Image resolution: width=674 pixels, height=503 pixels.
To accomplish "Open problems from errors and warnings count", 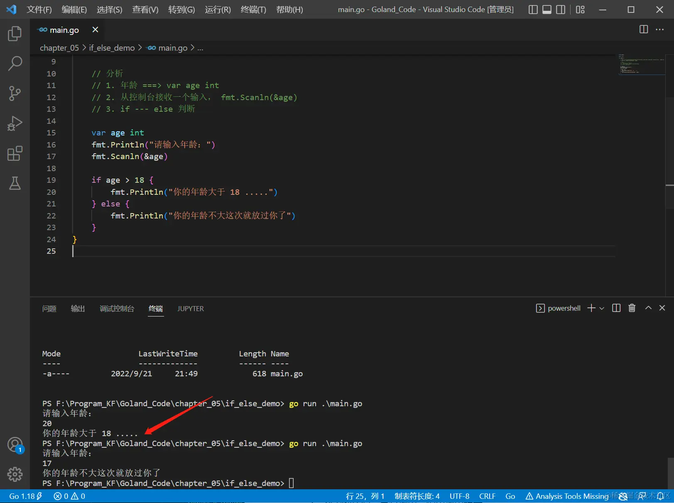I will [x=69, y=496].
